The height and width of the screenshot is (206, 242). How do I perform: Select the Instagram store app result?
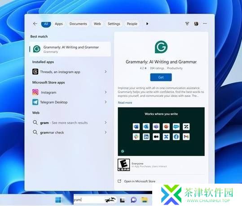pyautogui.click(x=70, y=92)
